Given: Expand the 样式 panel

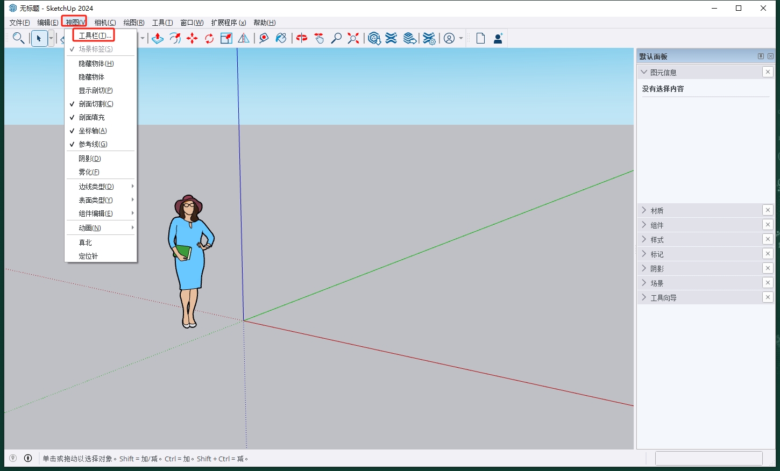Looking at the screenshot, I should pyautogui.click(x=657, y=239).
